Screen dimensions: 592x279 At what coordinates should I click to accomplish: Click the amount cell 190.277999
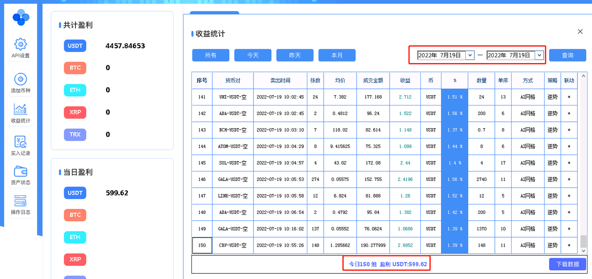click(x=373, y=245)
